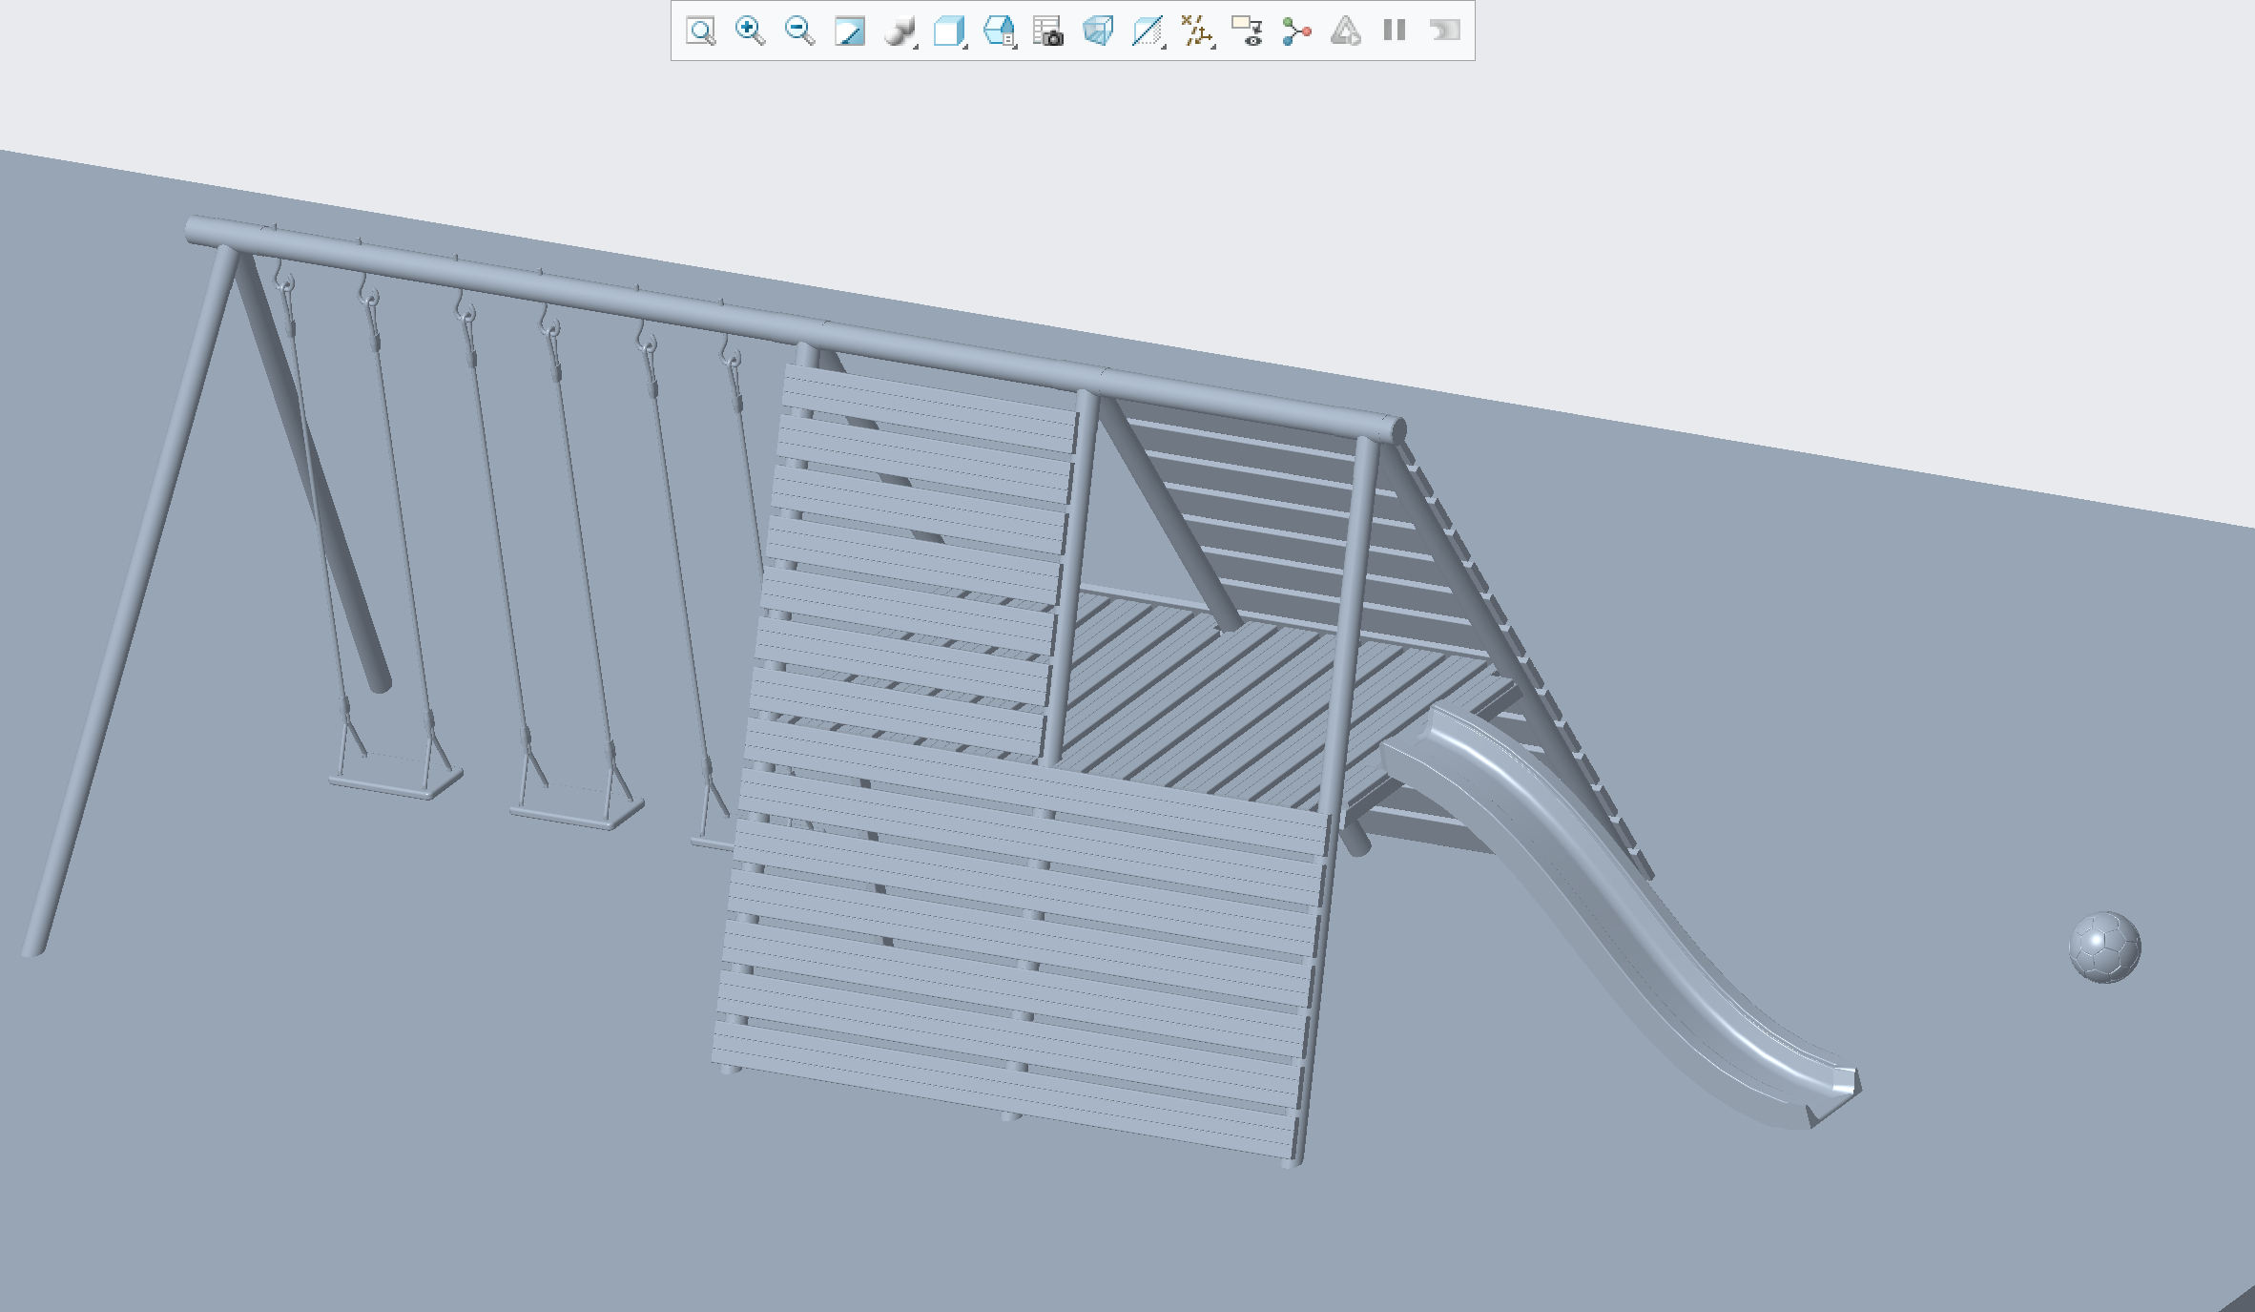Click the grayed last toolbar icon
Viewport: 2255px width, 1312px height.
tap(1445, 31)
